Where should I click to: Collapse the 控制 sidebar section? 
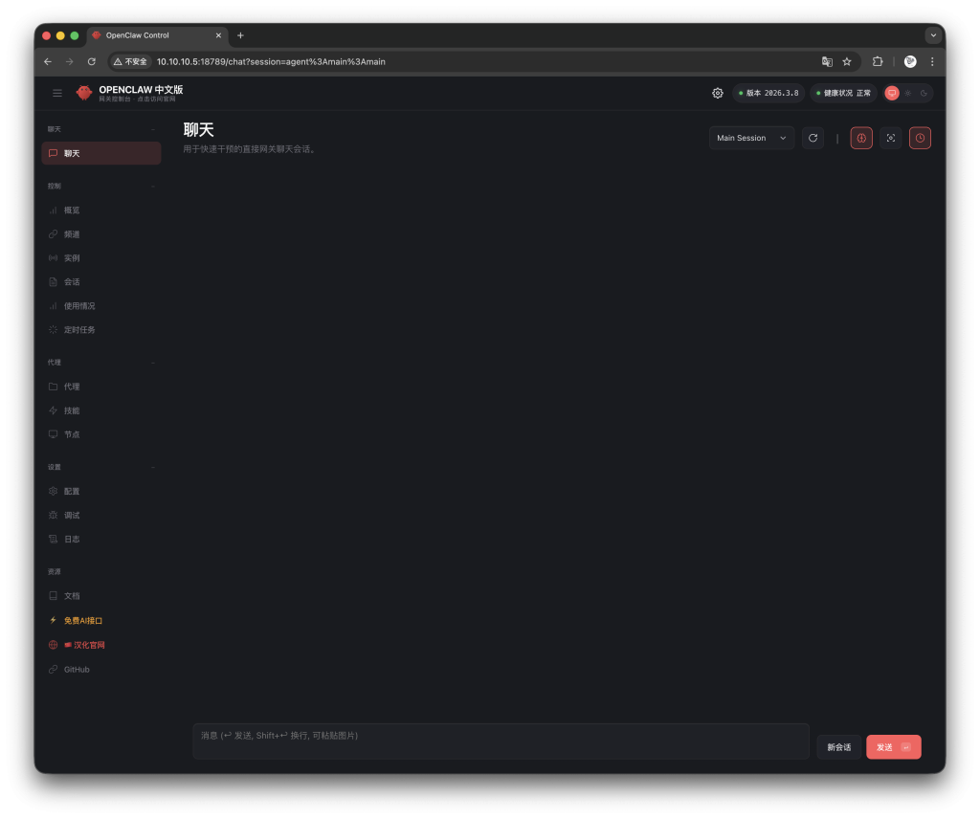tap(153, 186)
